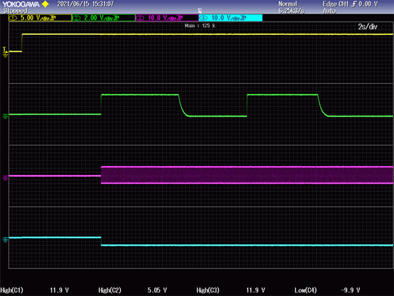Click the YOKOGAWA logo diamond icon
Image resolution: width=394 pixels, height=296 pixels.
pyautogui.click(x=45, y=4)
